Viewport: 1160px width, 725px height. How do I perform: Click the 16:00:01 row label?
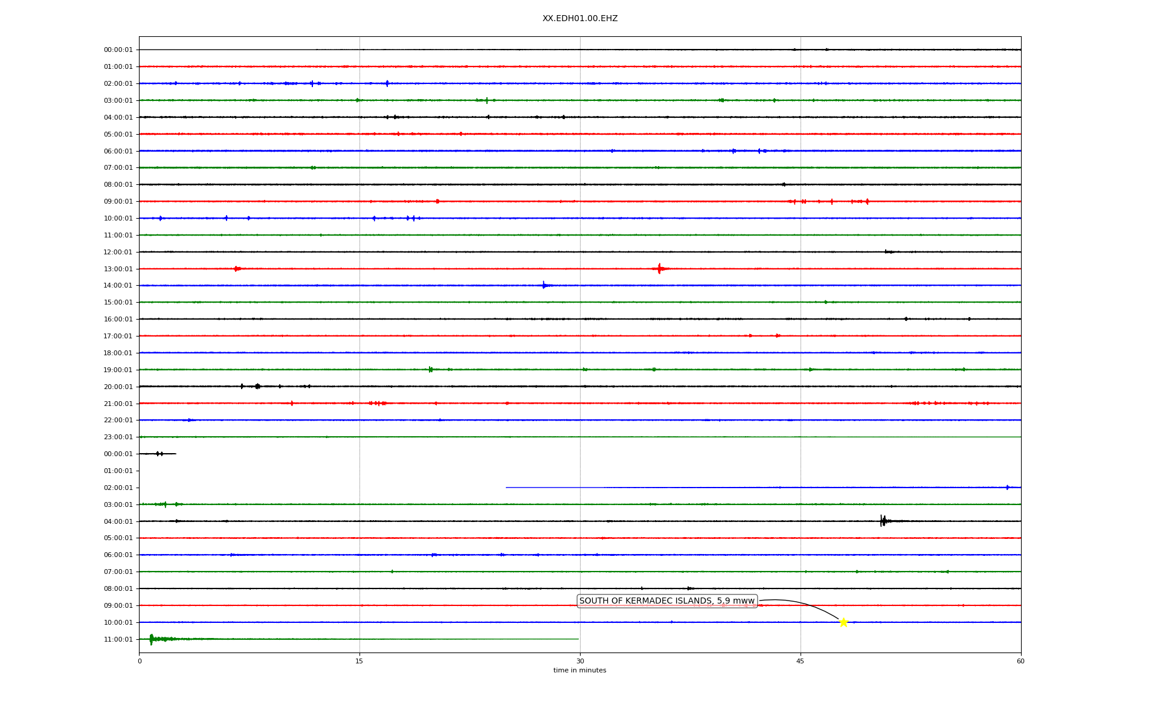click(118, 319)
